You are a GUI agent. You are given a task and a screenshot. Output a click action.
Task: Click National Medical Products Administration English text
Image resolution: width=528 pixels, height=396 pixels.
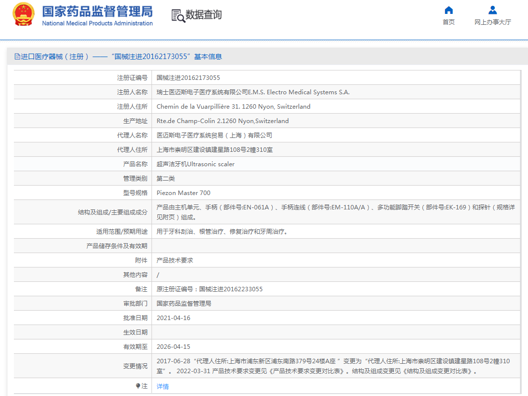[x=97, y=23]
